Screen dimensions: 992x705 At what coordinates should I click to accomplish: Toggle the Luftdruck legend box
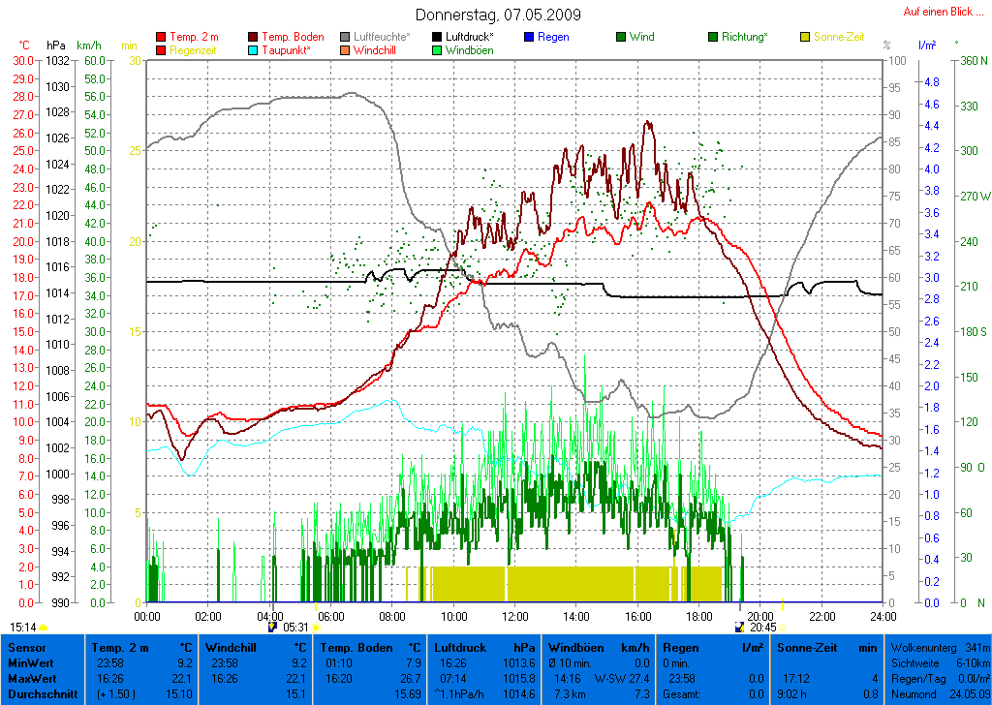(439, 37)
